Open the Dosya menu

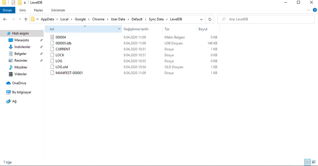point(7,10)
